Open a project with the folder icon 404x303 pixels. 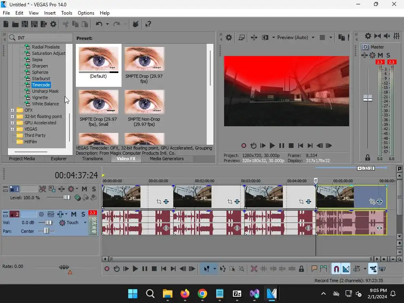pos(15,24)
